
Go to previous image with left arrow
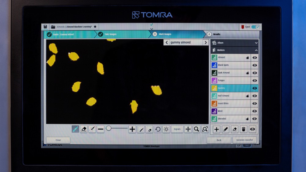coord(167,42)
